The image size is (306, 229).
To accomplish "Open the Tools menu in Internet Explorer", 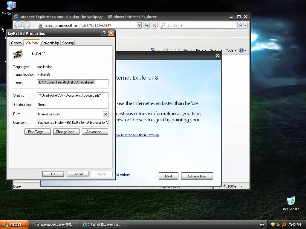I will coord(231,50).
